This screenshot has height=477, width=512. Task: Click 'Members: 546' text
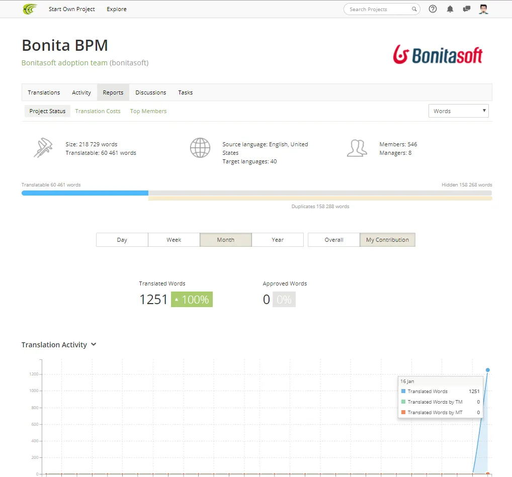[x=398, y=144]
